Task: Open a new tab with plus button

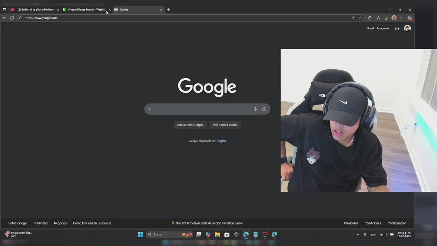Action: [168, 10]
